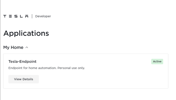Click the S glyph in Tesla wordmark
Screen dimensions: 176x100
click(16, 16)
